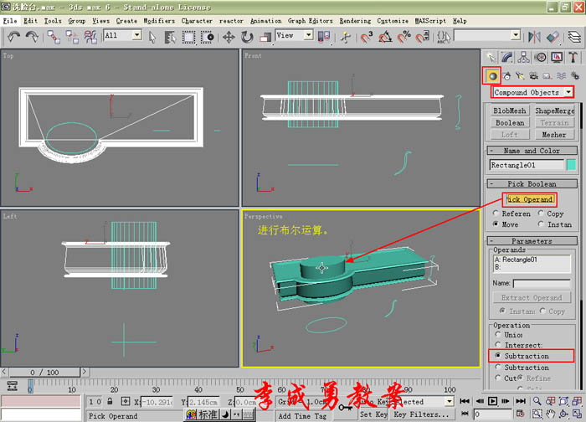Select the Unlink Selection tool

[x=72, y=37]
